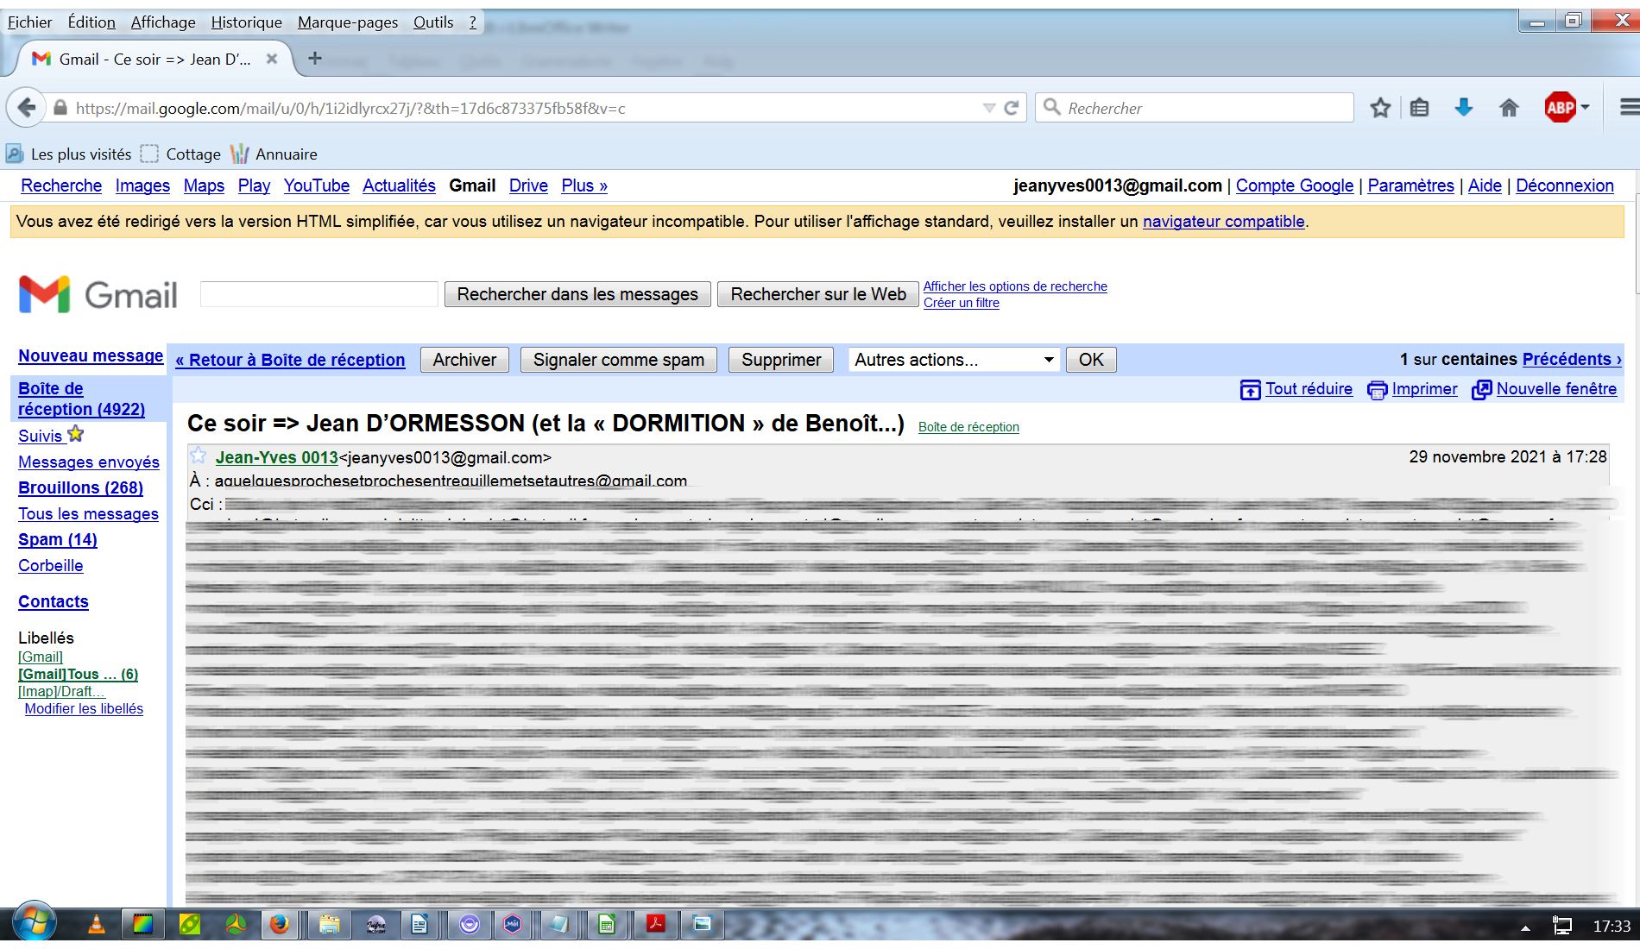The width and height of the screenshot is (1640, 949).
Task: Click the sender name Jean-Yves 0013
Action: 276,457
